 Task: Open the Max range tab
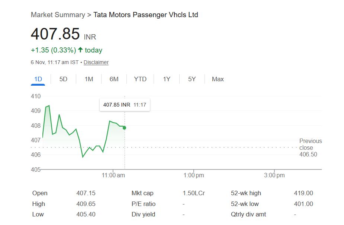[218, 79]
